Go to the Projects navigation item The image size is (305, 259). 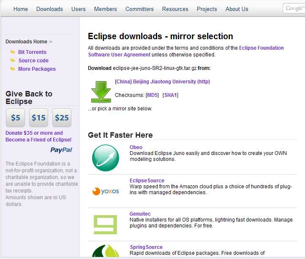coord(207,9)
